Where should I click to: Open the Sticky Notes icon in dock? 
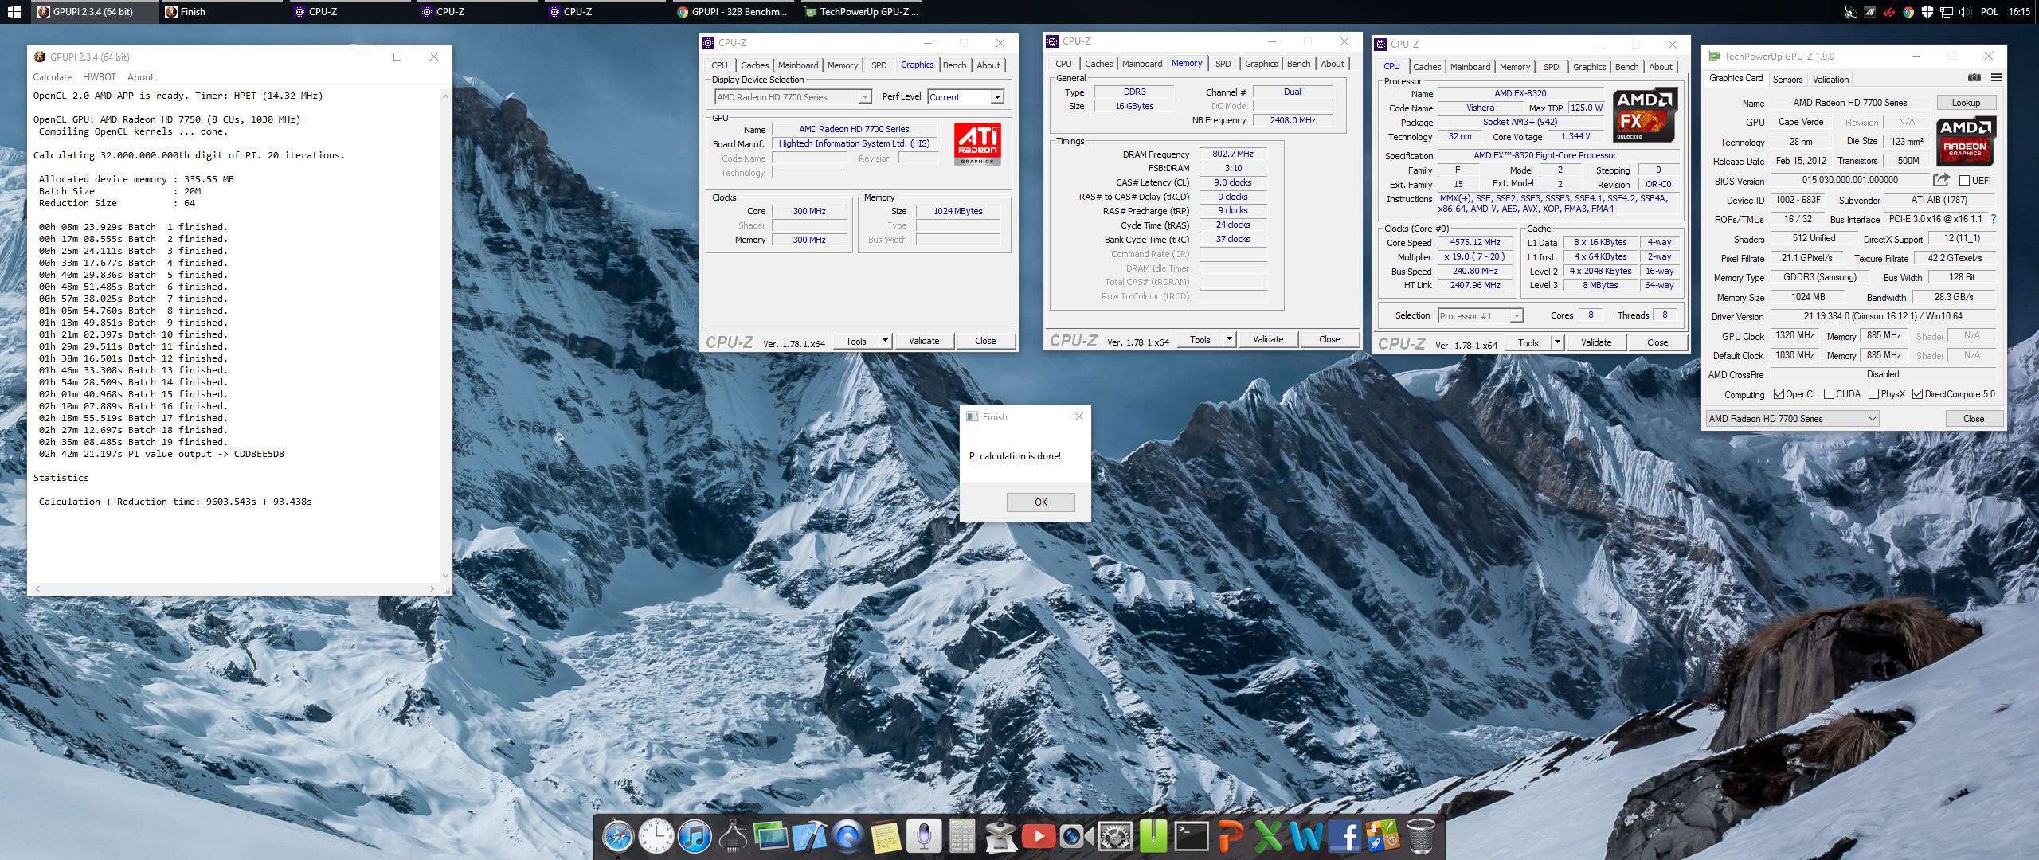(x=885, y=837)
